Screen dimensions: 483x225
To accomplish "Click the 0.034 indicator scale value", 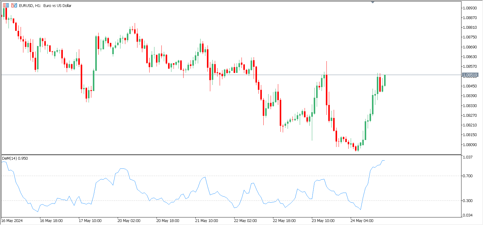I will pyautogui.click(x=468, y=215).
